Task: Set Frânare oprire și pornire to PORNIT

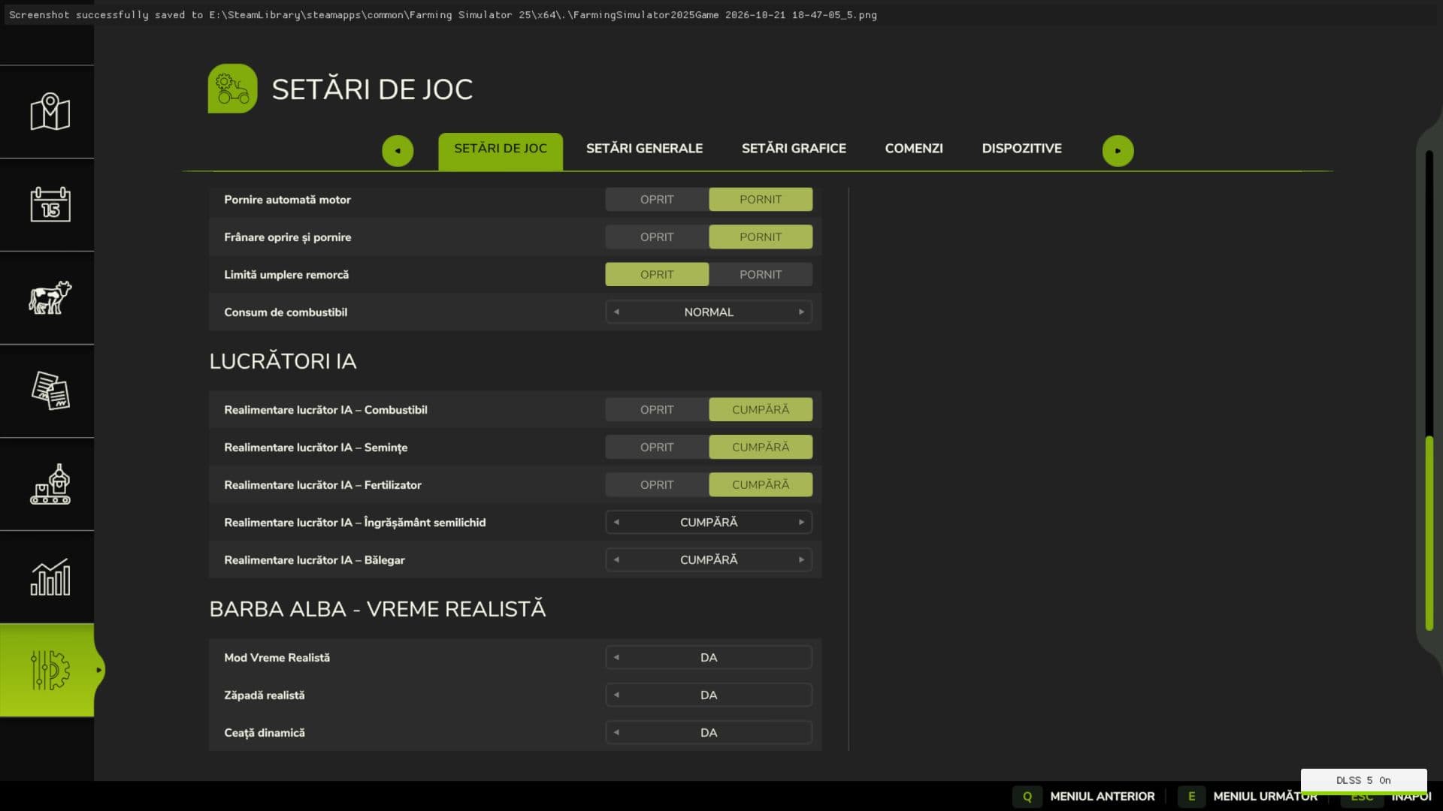Action: pos(760,237)
